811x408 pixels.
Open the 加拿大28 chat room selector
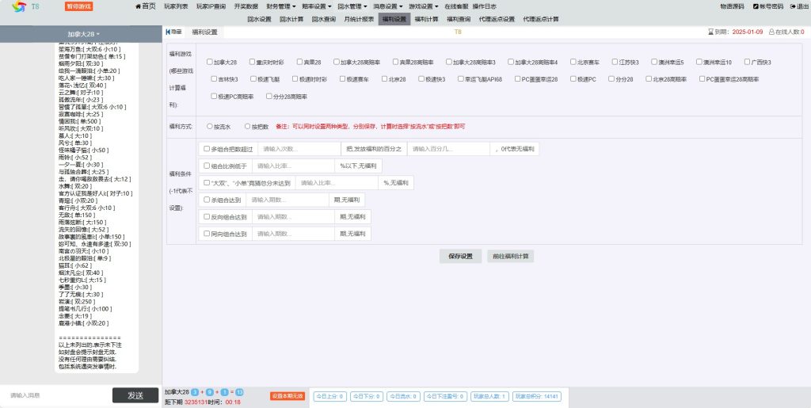[82, 34]
